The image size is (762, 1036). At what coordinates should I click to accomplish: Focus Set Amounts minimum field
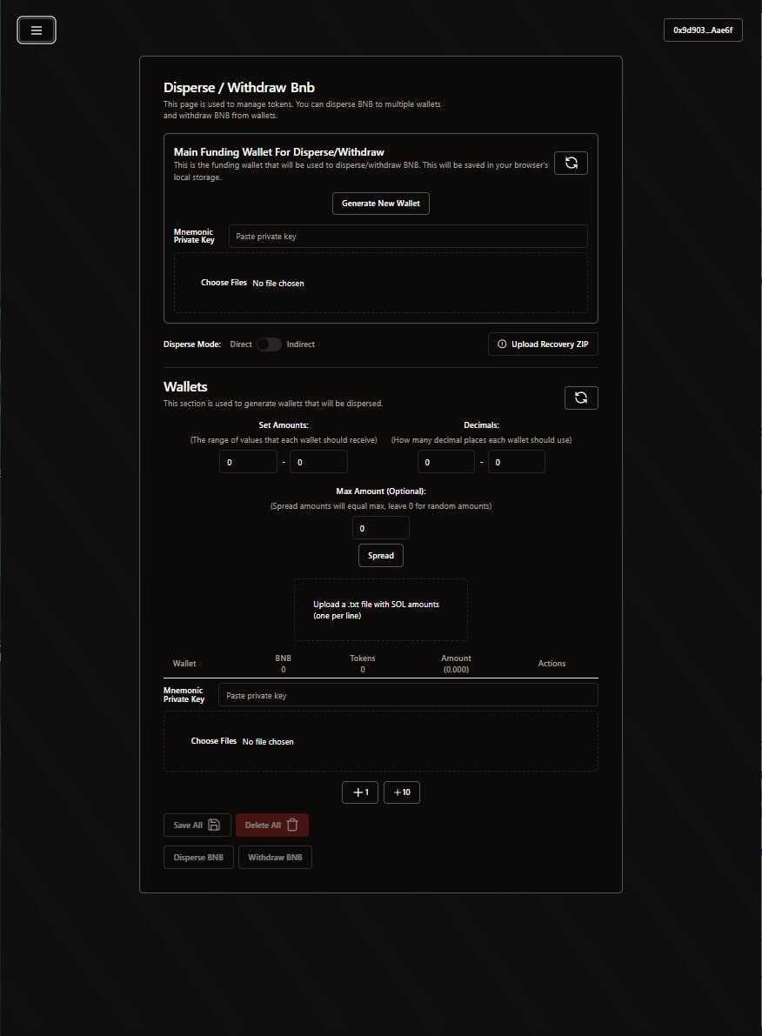pos(248,462)
